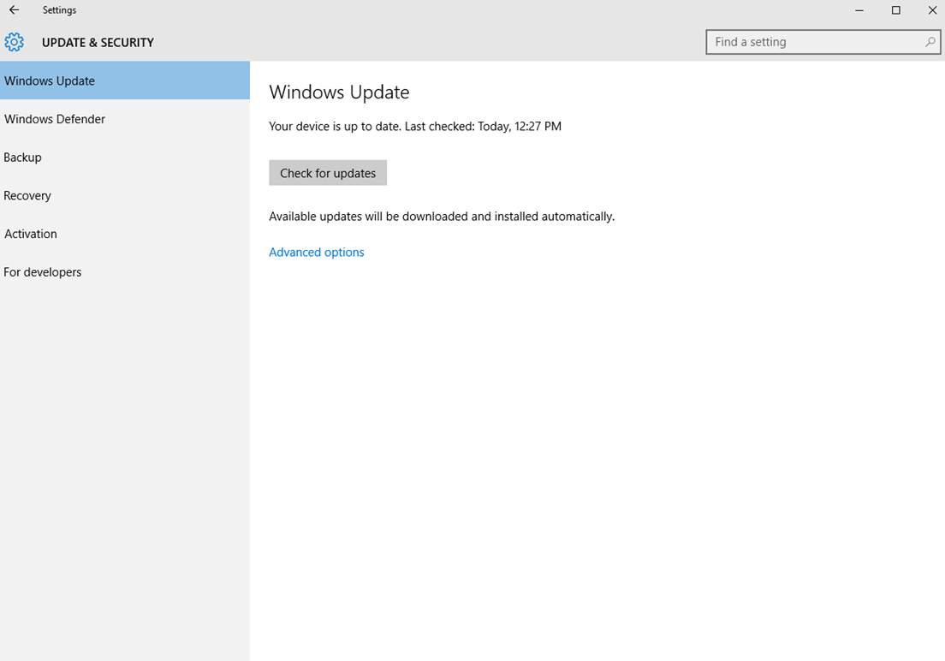Click the search magnifier icon
Screen dimensions: 945x661
(930, 42)
